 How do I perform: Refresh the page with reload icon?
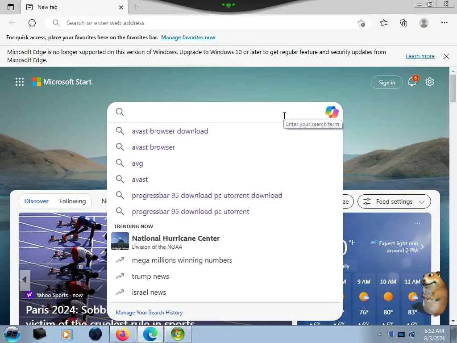(x=32, y=23)
